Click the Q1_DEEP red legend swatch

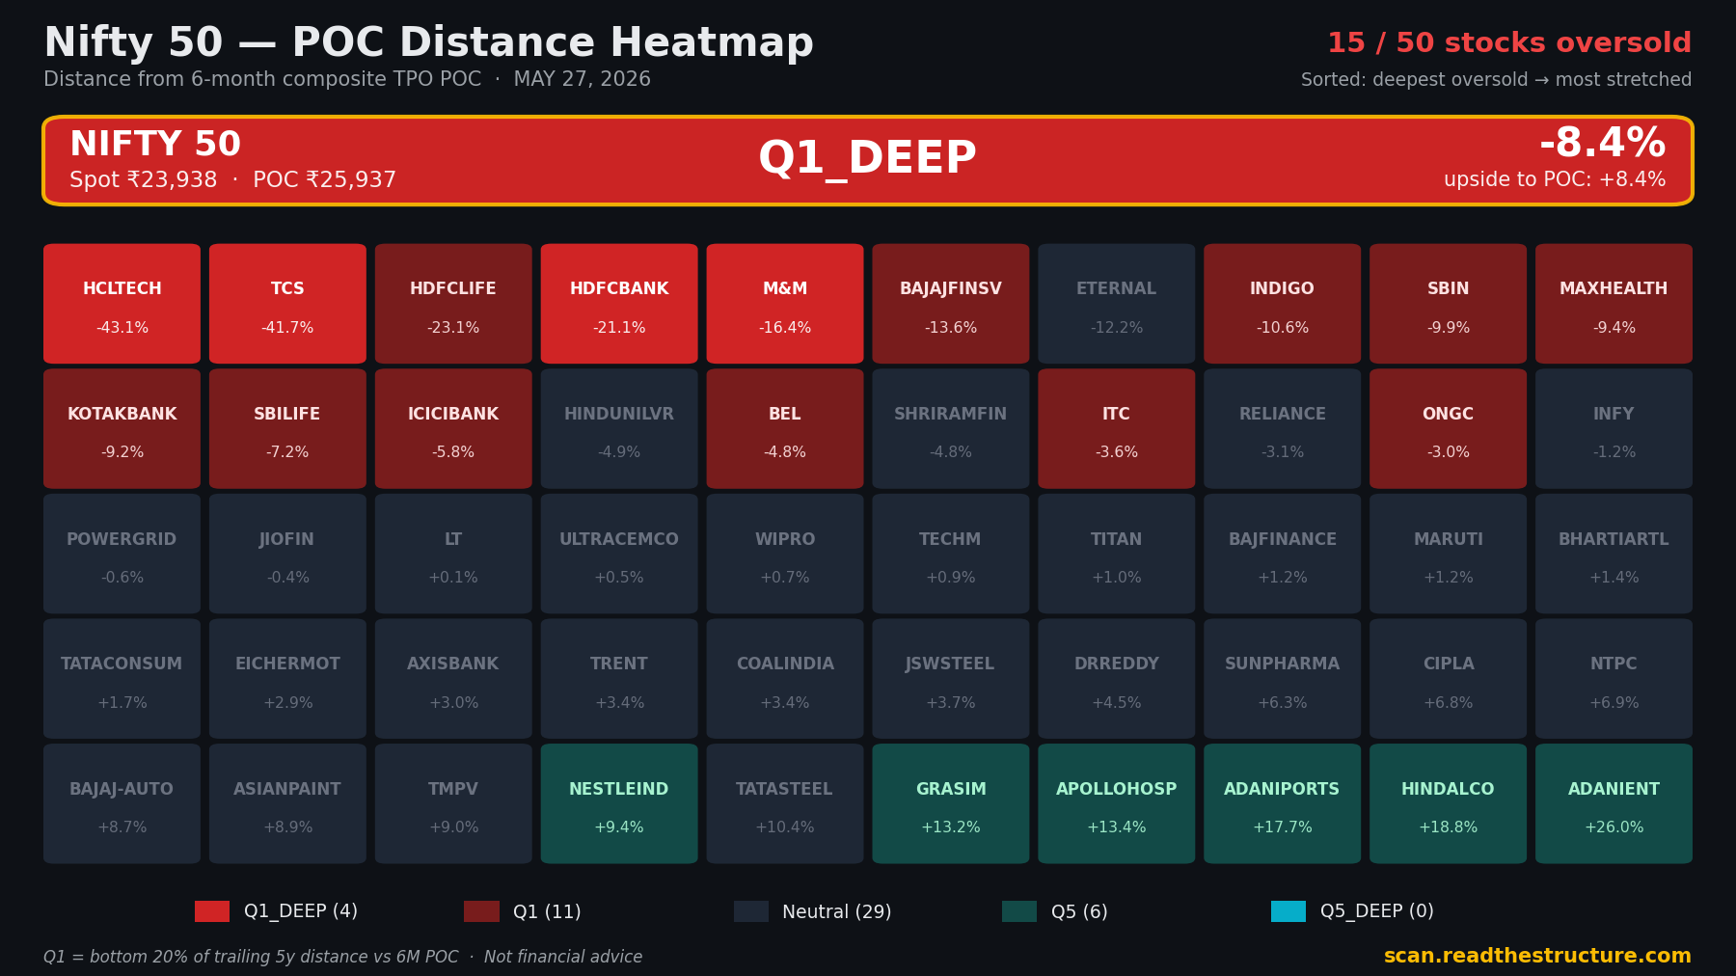coord(212,911)
